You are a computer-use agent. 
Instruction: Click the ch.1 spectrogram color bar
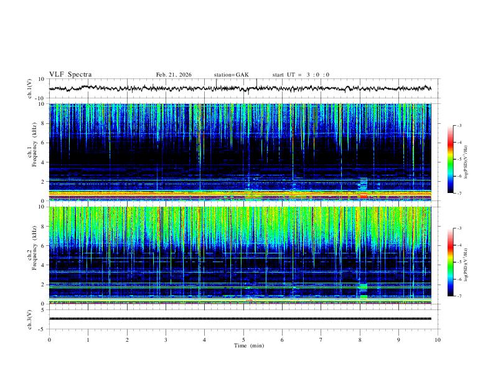click(x=450, y=159)
